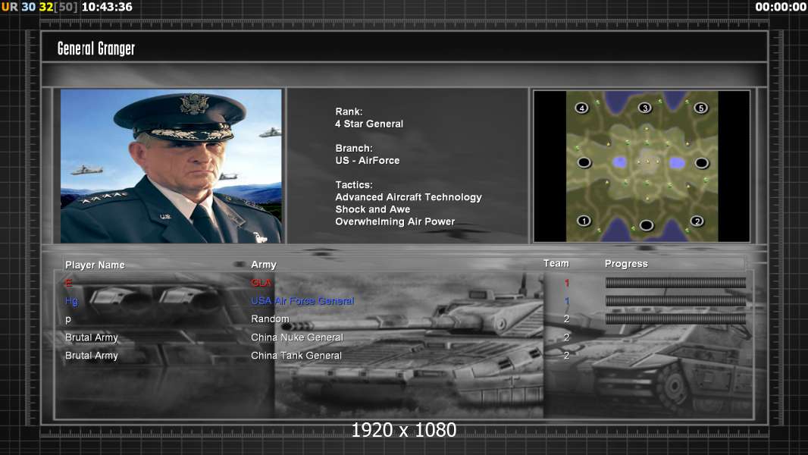
Task: Click the "China Tank General" army entry
Action: coord(296,356)
